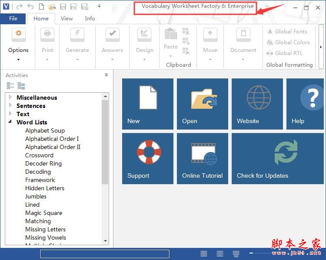
Task: Open the Paste dropdown arrow
Action: (171, 56)
